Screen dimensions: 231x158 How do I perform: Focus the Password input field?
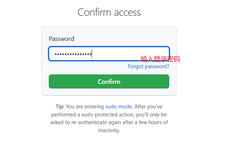tap(109, 54)
